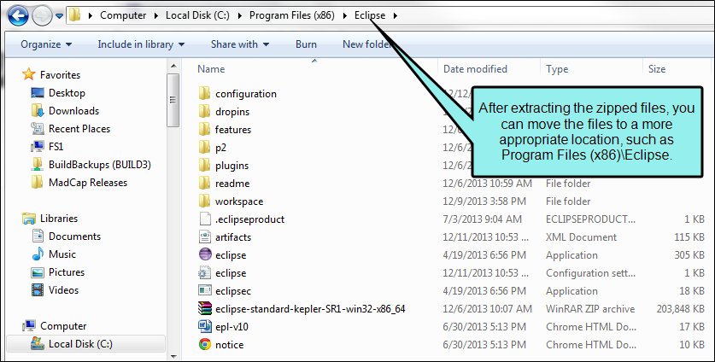
Task: Select the plugins folder icon
Action: 205,165
